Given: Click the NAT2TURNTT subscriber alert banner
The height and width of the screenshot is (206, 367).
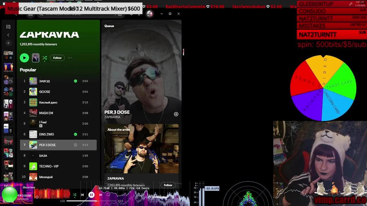Looking at the screenshot, I should click(332, 35).
